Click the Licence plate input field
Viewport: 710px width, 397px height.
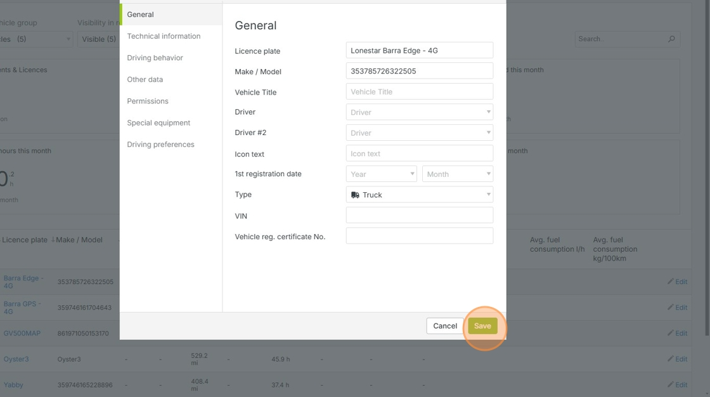click(419, 50)
